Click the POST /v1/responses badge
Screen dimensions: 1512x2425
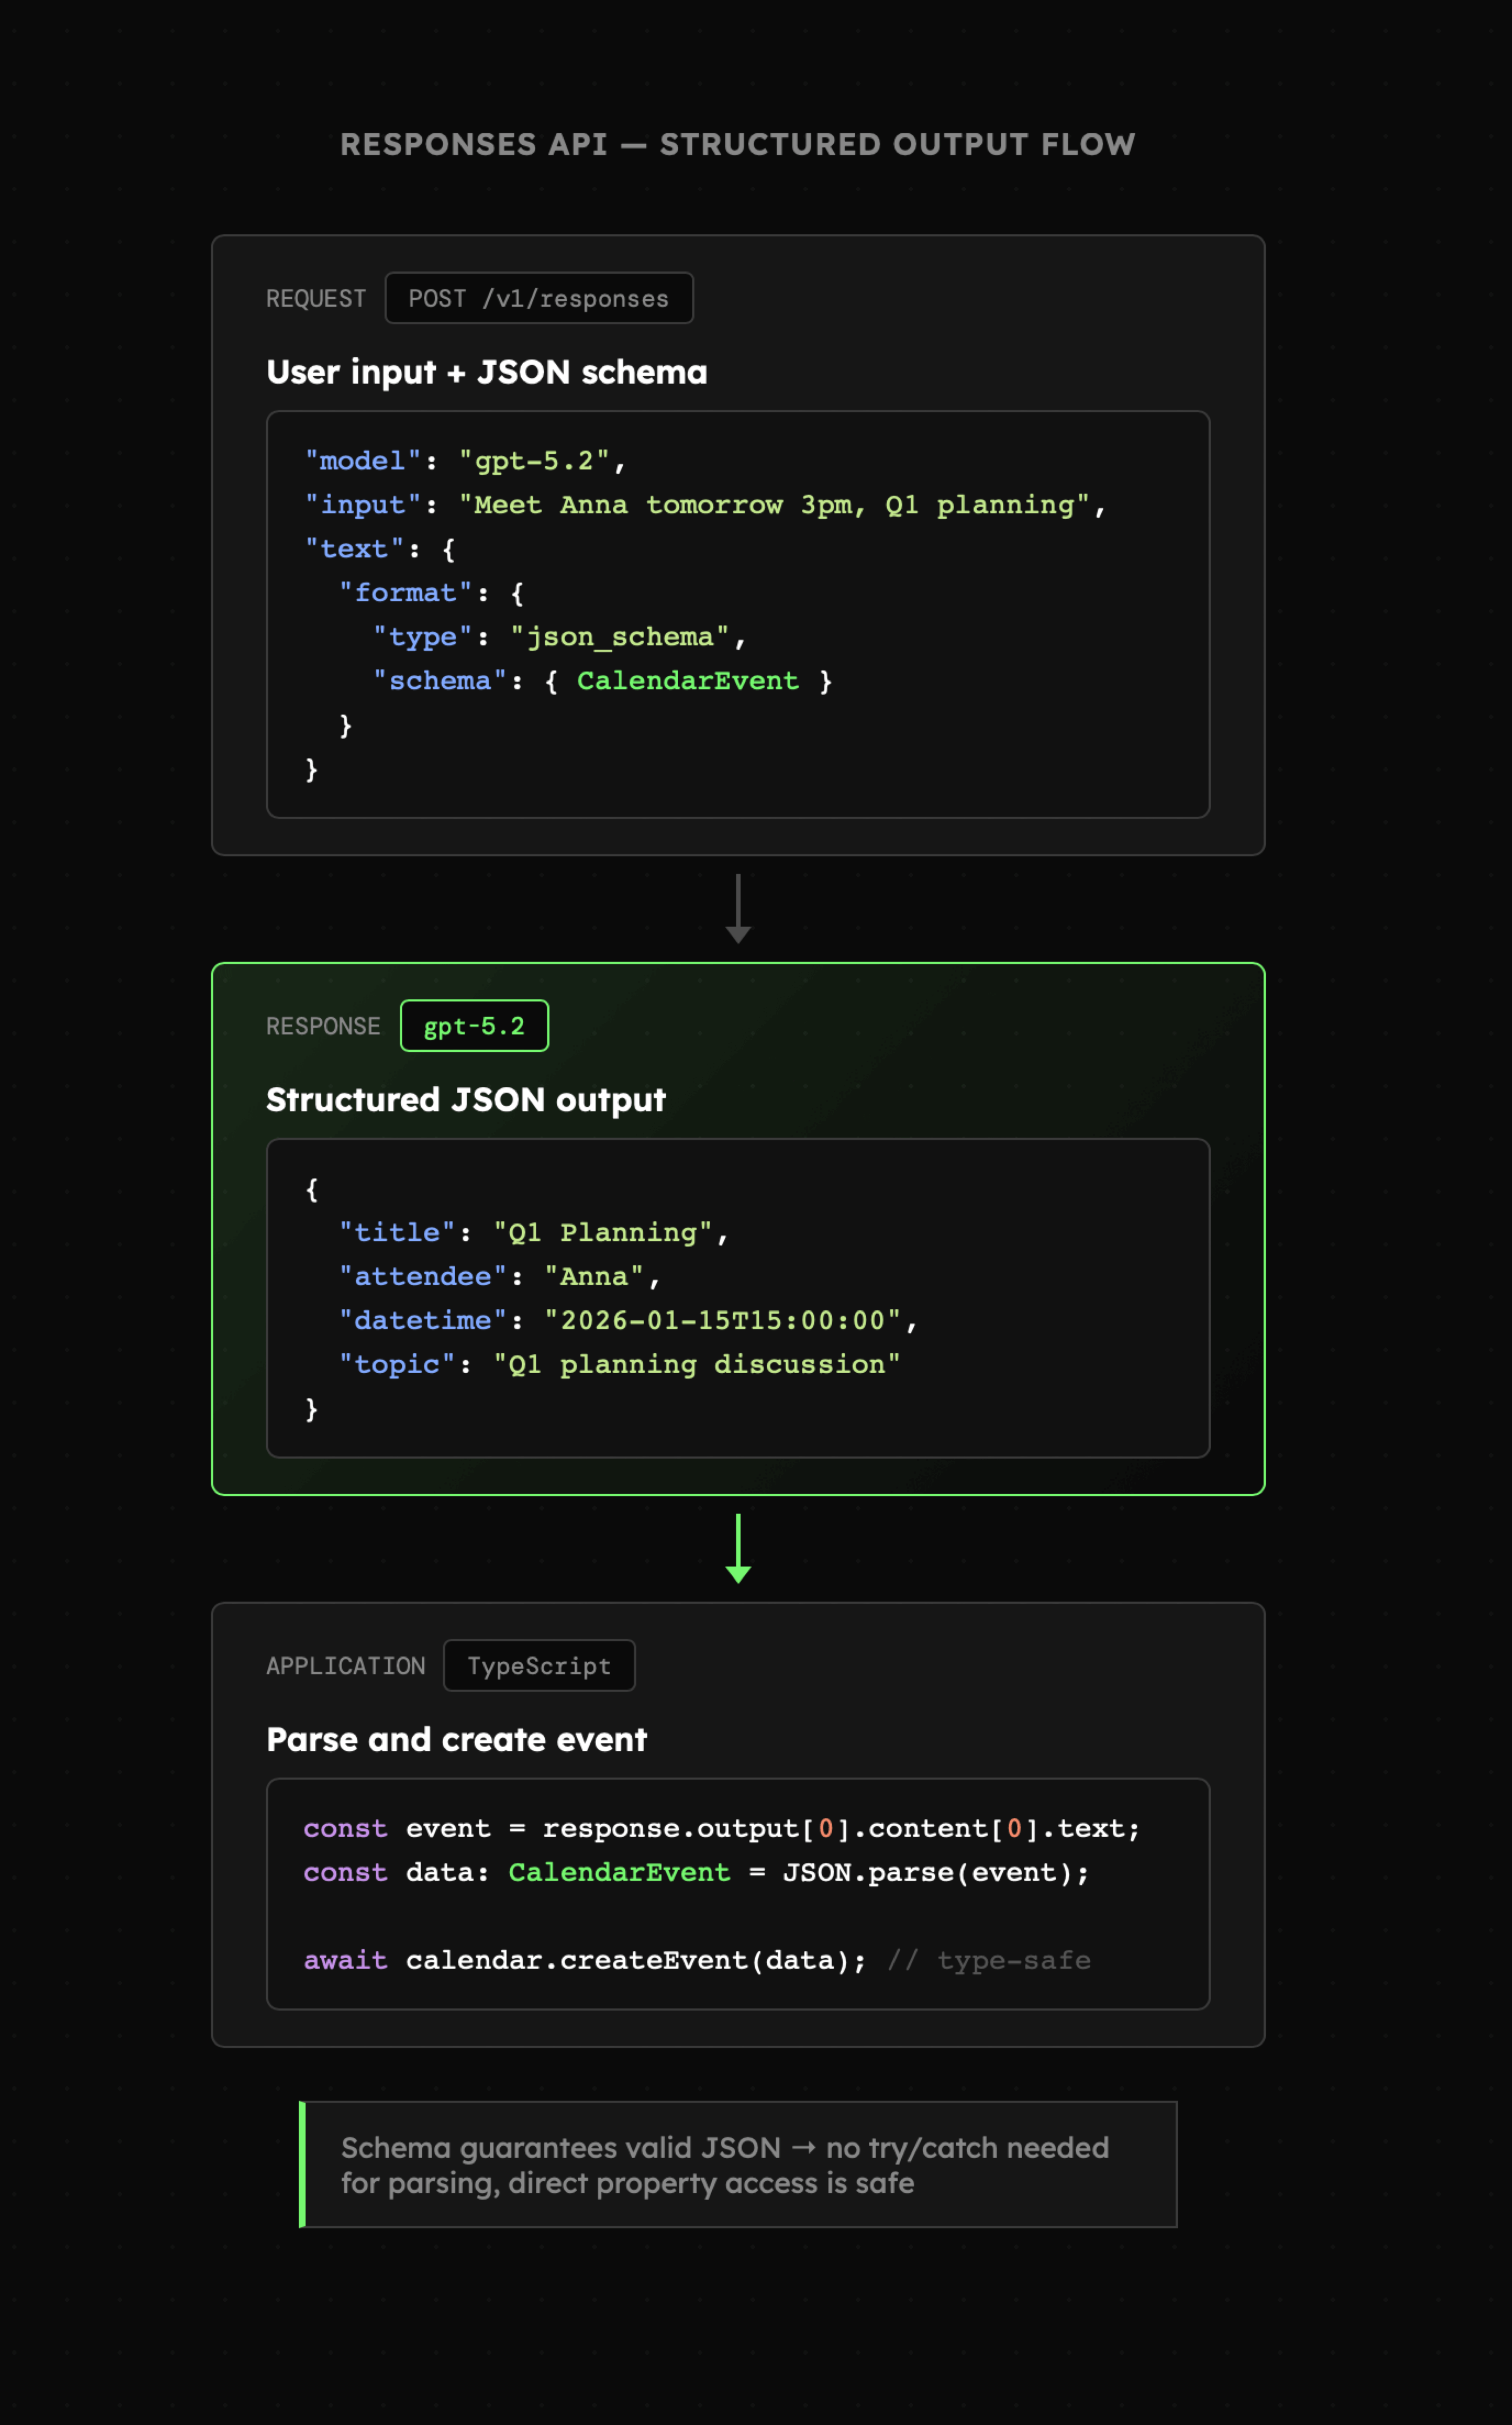point(538,298)
